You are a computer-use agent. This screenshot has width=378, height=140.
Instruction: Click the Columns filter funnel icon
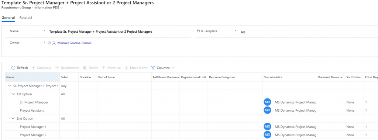tap(153, 68)
